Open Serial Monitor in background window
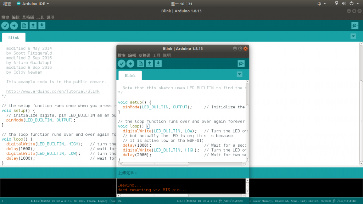The image size is (363, 204). [354, 25]
